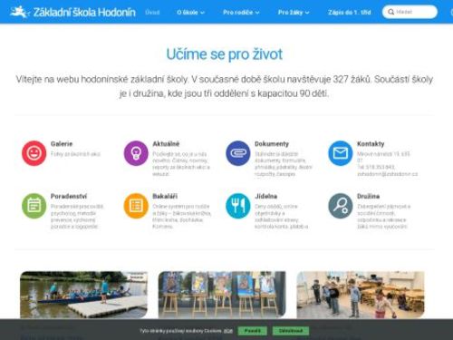
Task: Click the school logo icon in header
Action: (x=19, y=12)
